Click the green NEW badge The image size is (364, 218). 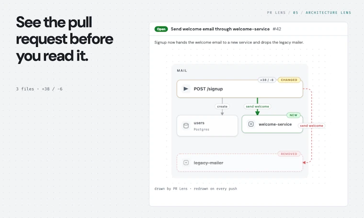(x=294, y=115)
